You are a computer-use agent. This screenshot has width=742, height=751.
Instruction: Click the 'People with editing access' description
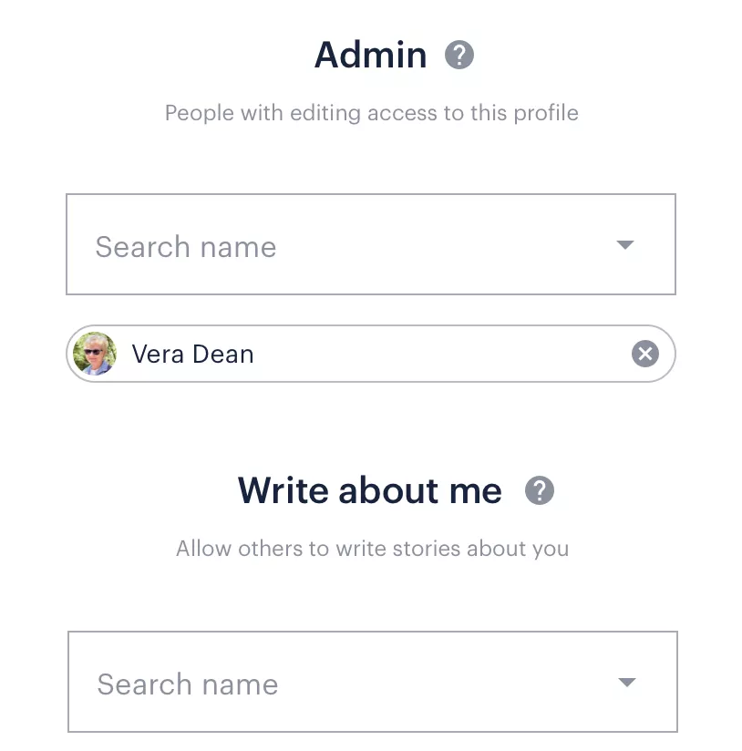[x=372, y=114]
